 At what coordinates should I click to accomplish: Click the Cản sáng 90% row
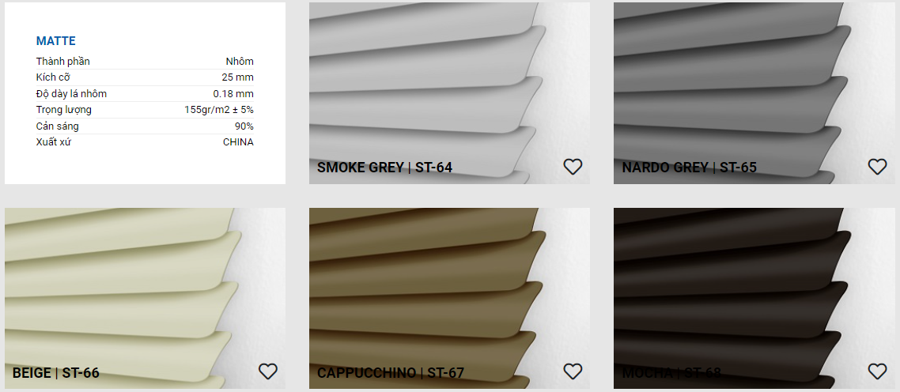145,126
